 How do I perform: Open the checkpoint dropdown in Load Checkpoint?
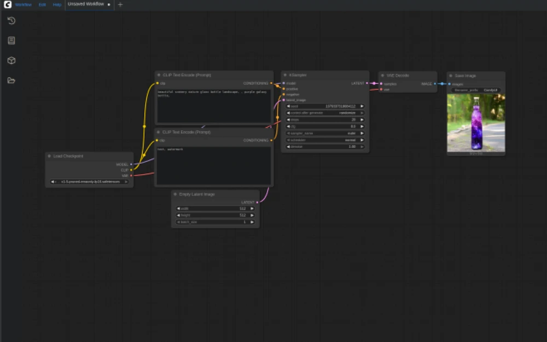coord(89,181)
